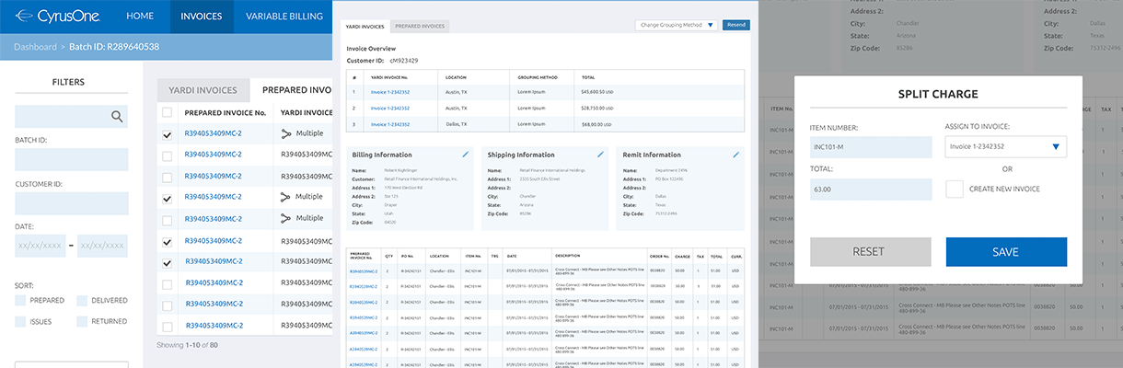Click the search magnifier icon in Filters
This screenshot has width=1123, height=368.
(117, 116)
